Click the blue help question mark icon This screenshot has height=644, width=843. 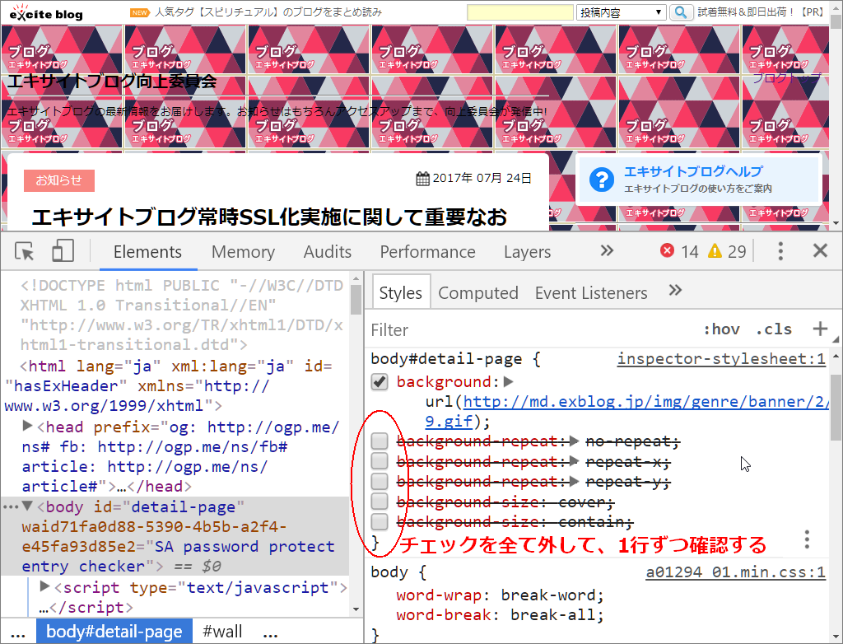point(601,180)
